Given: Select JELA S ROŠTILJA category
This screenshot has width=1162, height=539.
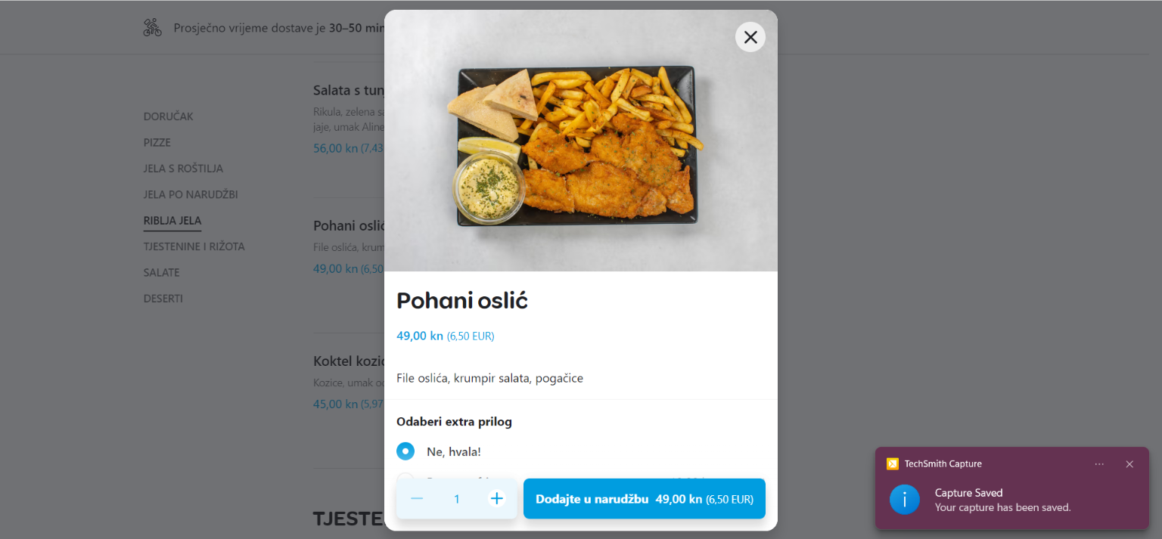Looking at the screenshot, I should point(183,169).
